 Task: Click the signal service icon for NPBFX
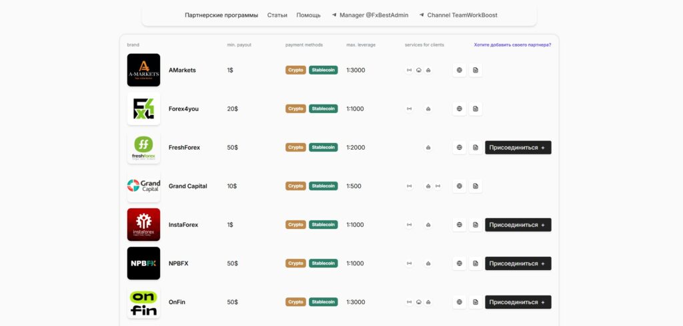coord(409,263)
